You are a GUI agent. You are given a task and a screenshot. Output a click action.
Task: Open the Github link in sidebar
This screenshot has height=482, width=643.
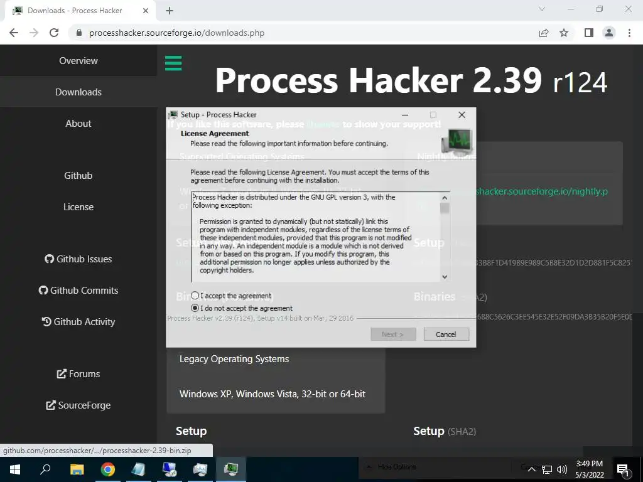coord(78,176)
